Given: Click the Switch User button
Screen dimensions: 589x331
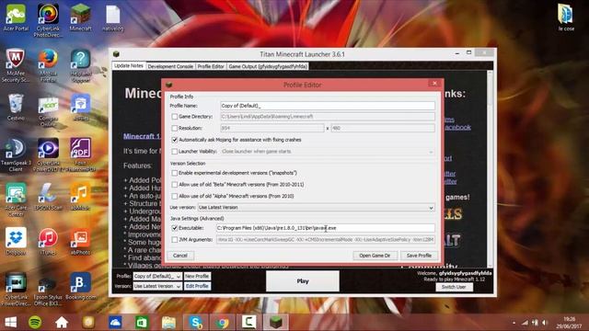Looking at the screenshot, I should coord(454,287).
